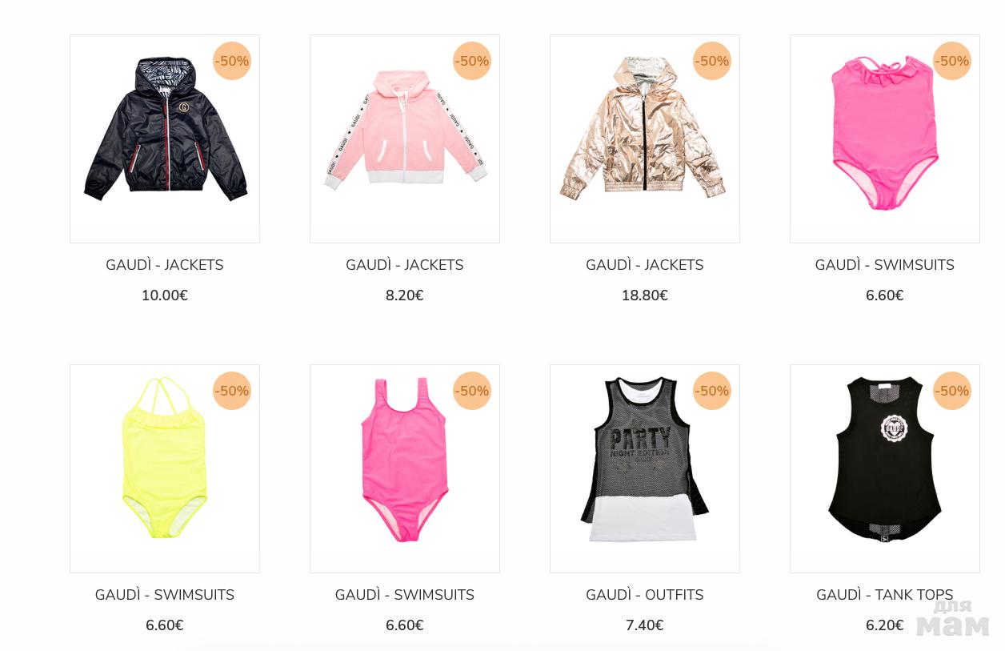This screenshot has width=1005, height=651.
Task: Click the -50% badge on the black tank top
Action: 952,391
